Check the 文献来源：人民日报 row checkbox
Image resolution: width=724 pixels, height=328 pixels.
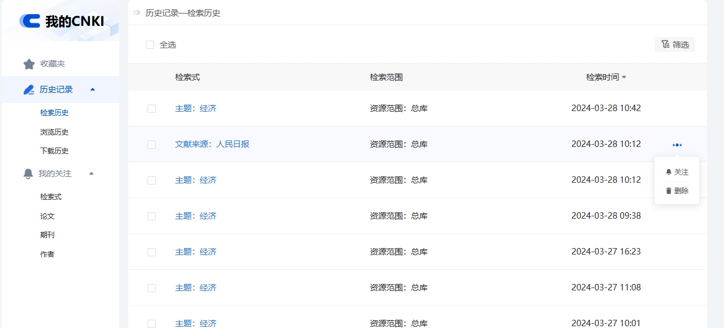pos(152,145)
